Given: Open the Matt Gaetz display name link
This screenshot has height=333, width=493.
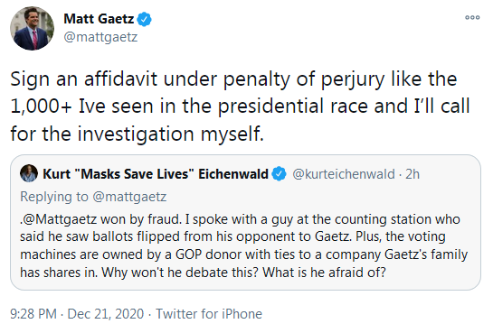Looking at the screenshot, I should click(99, 19).
